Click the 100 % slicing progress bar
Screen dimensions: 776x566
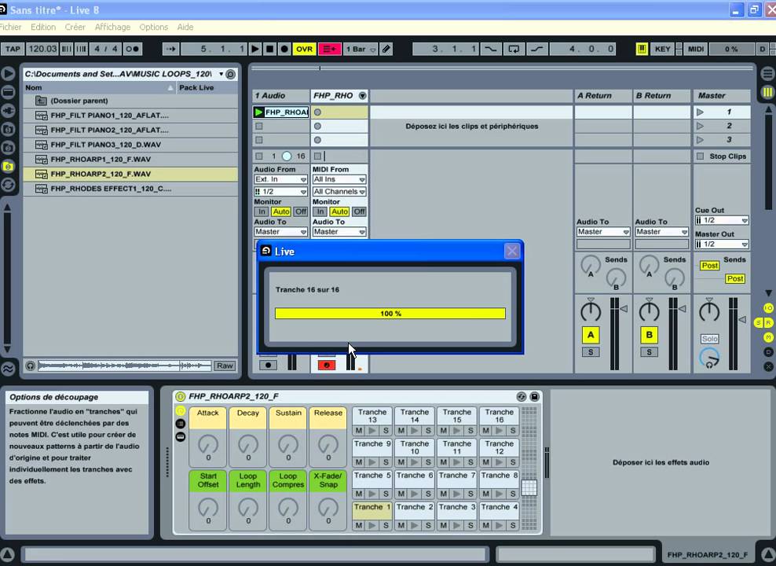390,314
